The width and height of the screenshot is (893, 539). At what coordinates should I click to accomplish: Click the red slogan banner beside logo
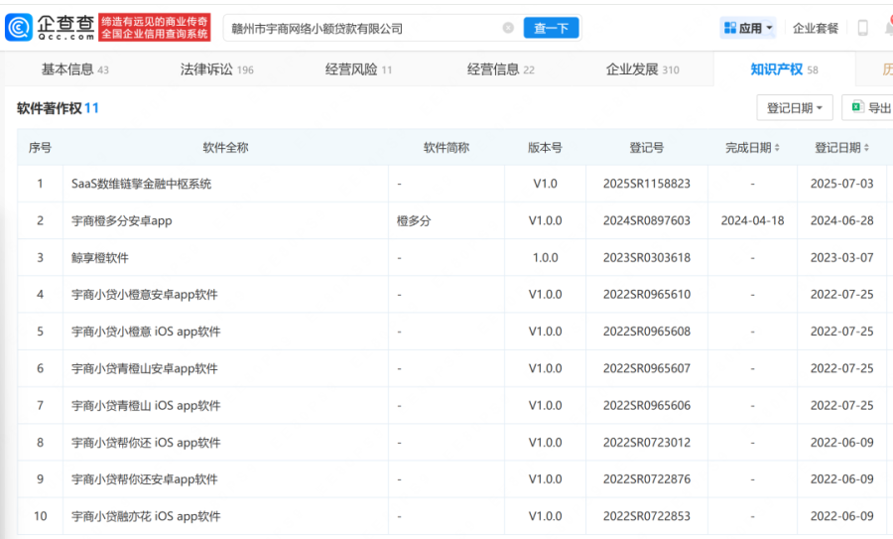click(155, 28)
